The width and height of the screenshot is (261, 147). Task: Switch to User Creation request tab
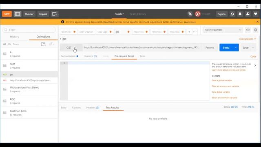(86, 32)
